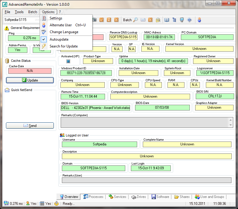The width and height of the screenshot is (238, 209).
Task: Click the Remarks (Computer) scrollbar up arrow
Action: point(231,120)
